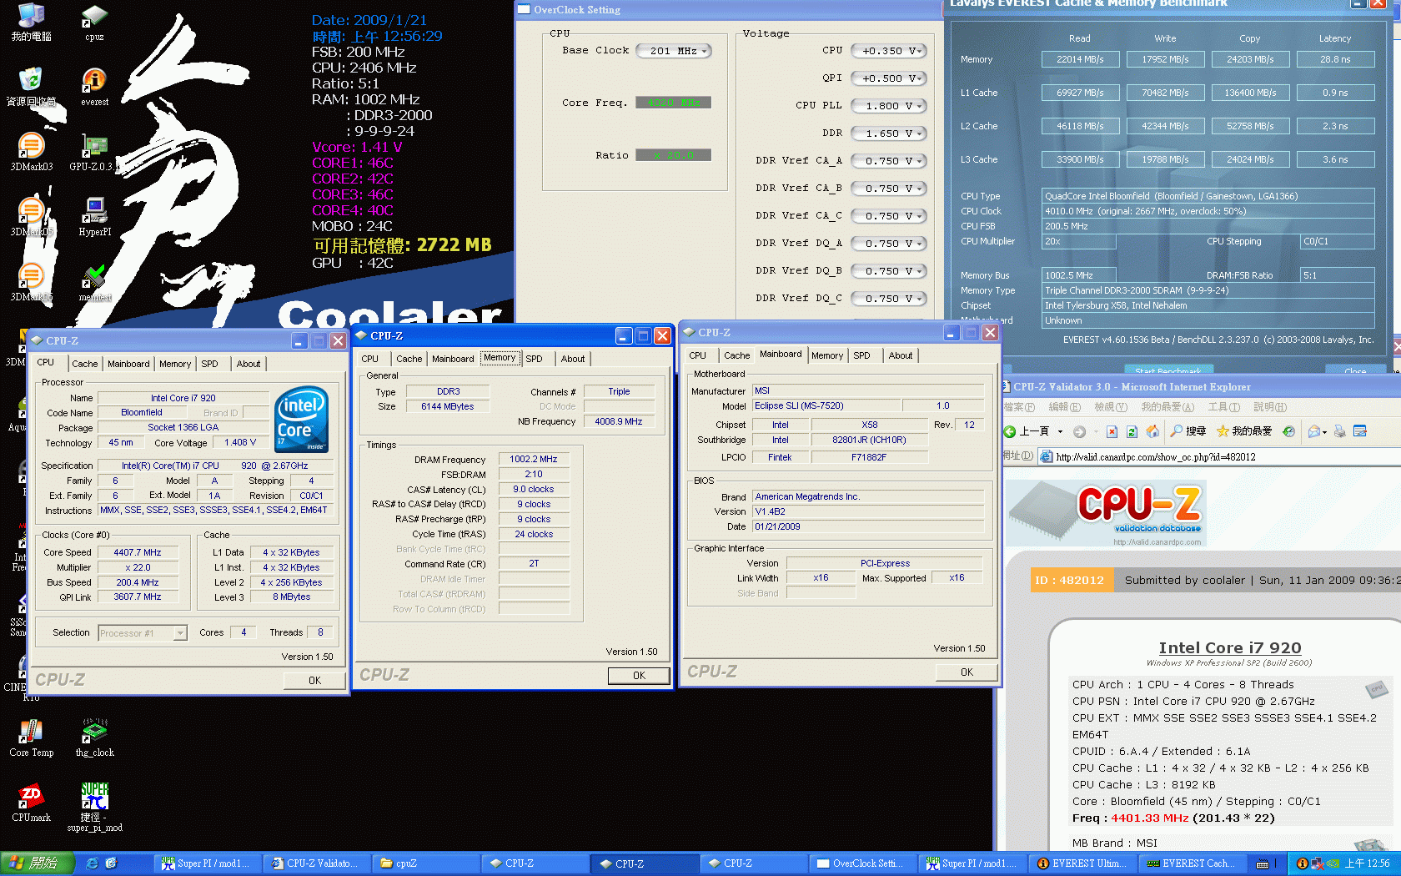
Task: Click the Core Freq. green value field
Action: click(674, 103)
